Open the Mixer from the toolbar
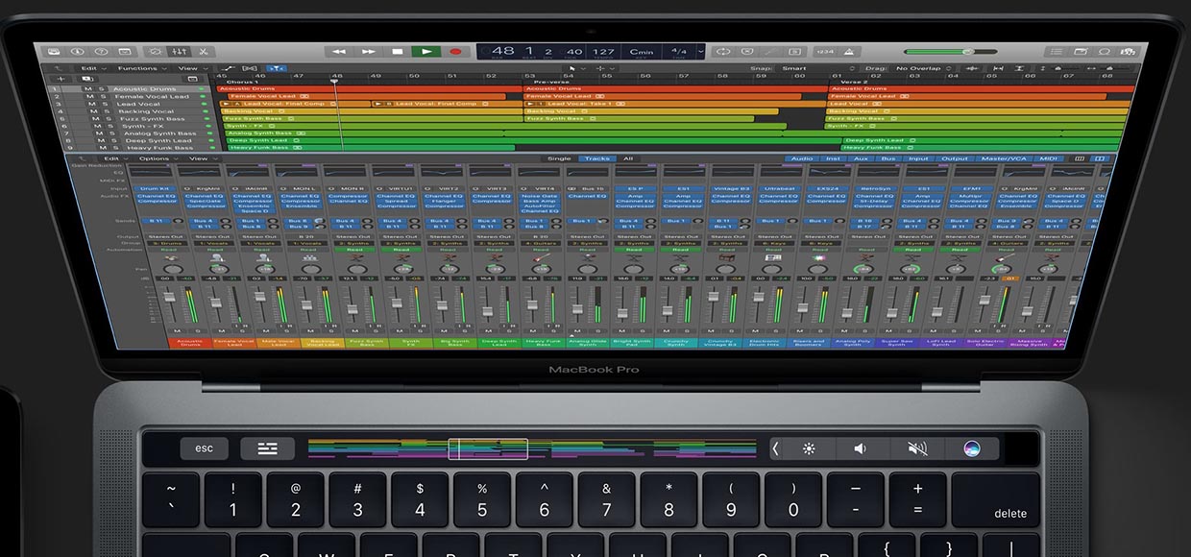The height and width of the screenshot is (557, 1191). point(178,52)
